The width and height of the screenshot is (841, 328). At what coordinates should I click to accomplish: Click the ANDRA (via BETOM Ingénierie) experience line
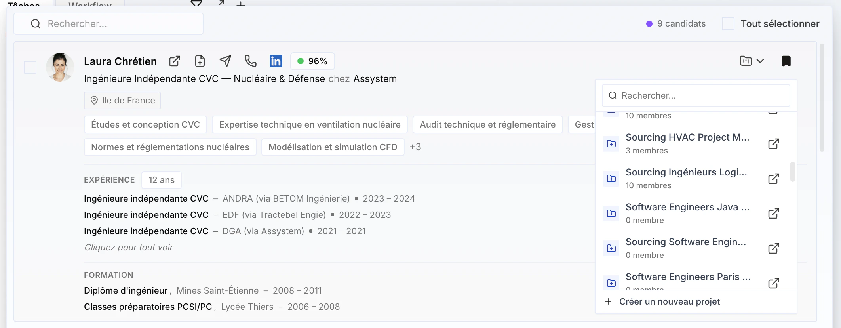[x=249, y=199]
